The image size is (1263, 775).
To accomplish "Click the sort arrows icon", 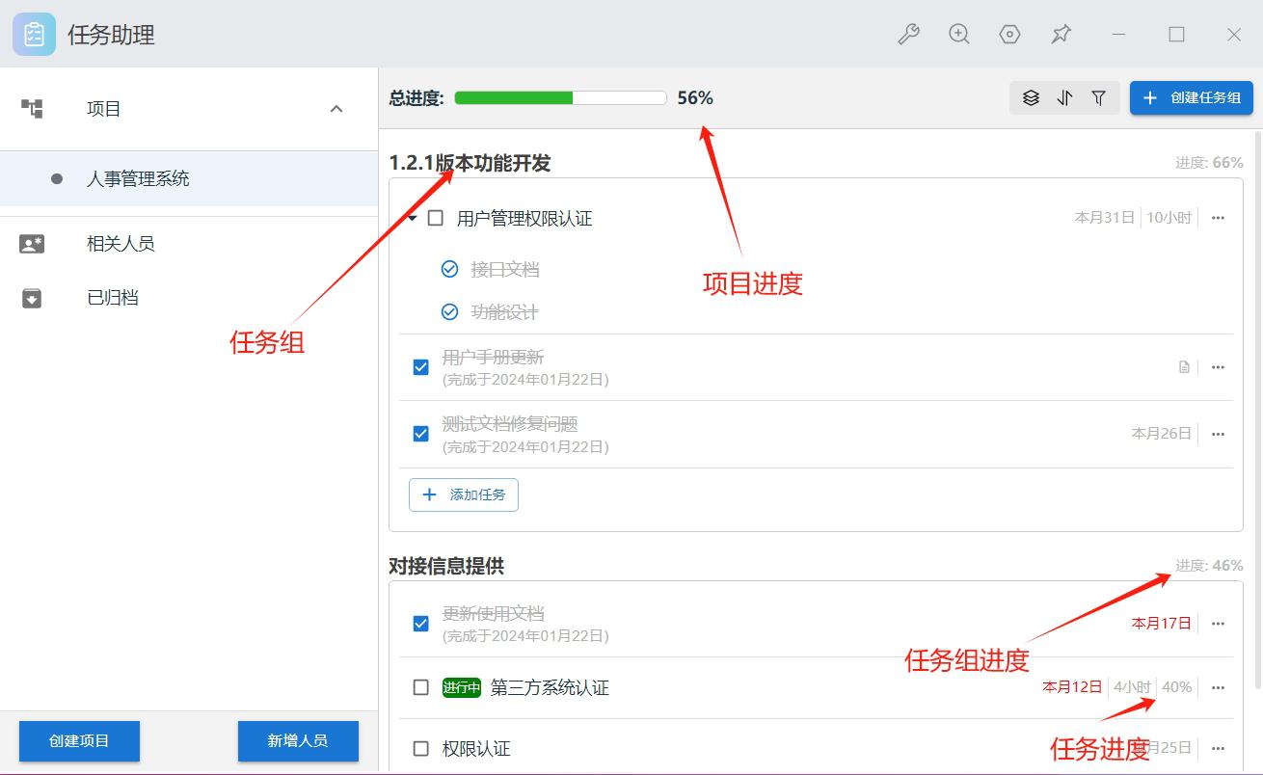I will (x=1064, y=98).
